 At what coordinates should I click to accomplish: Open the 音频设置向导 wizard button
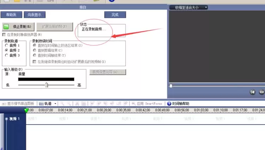pos(108,72)
